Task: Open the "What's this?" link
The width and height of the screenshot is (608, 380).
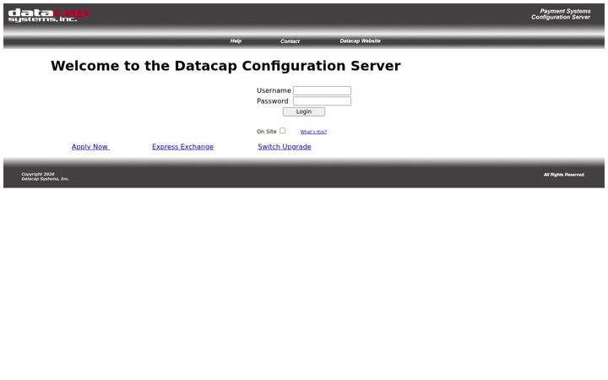Action: [313, 132]
